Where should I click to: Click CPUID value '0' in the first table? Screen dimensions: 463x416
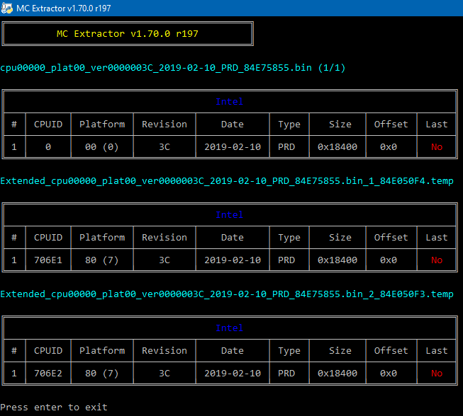pyautogui.click(x=48, y=146)
